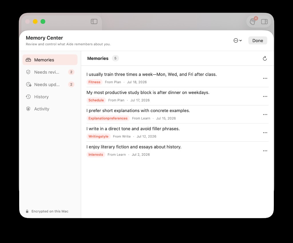Click the "Jul 2, 2026" date

[141, 155]
